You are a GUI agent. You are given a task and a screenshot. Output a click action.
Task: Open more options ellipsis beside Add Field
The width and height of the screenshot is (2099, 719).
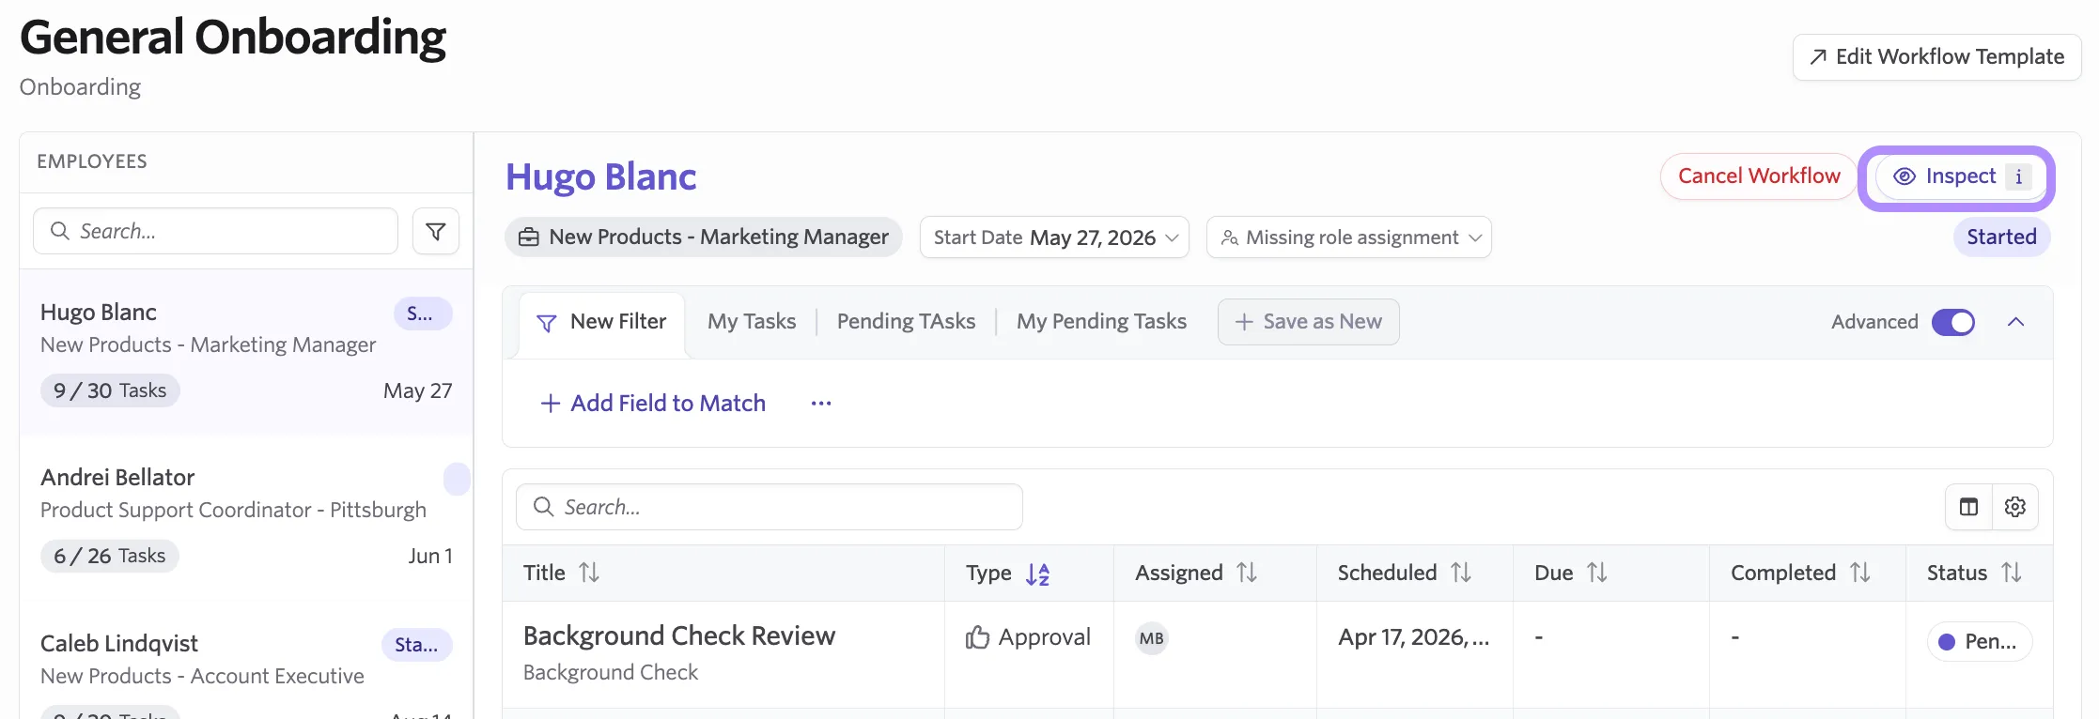coord(821,404)
